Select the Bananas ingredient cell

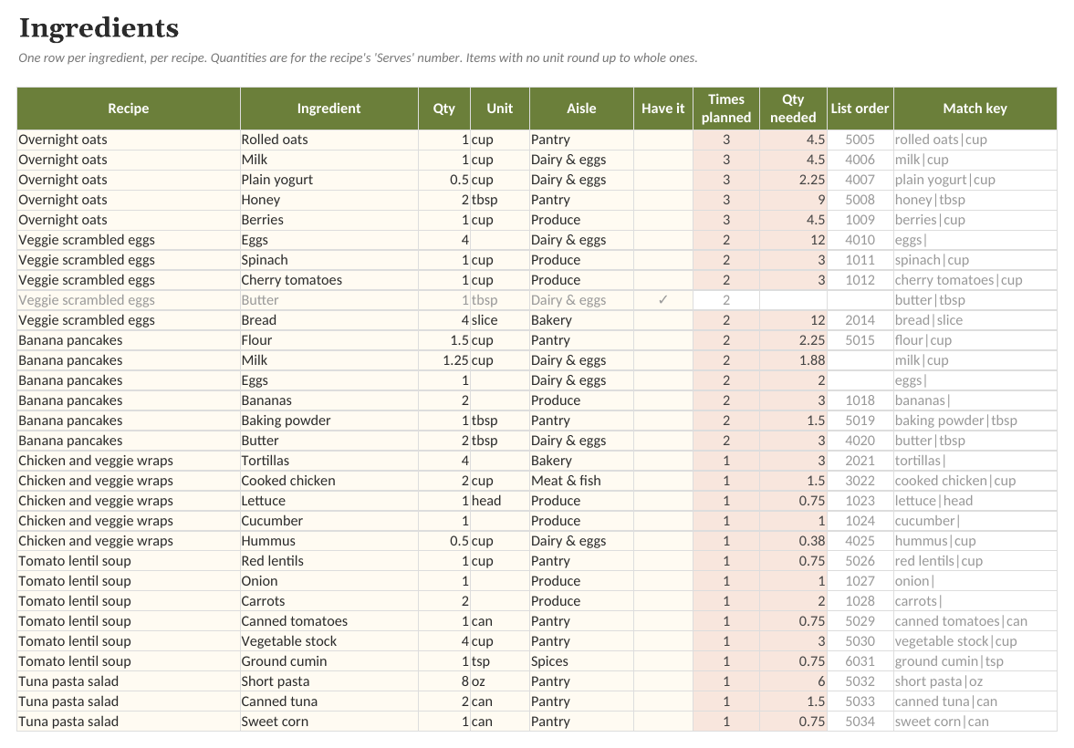pyautogui.click(x=328, y=400)
